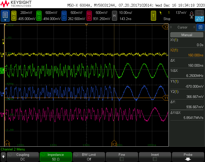Click the Manual cursor mode button

tap(187, 35)
